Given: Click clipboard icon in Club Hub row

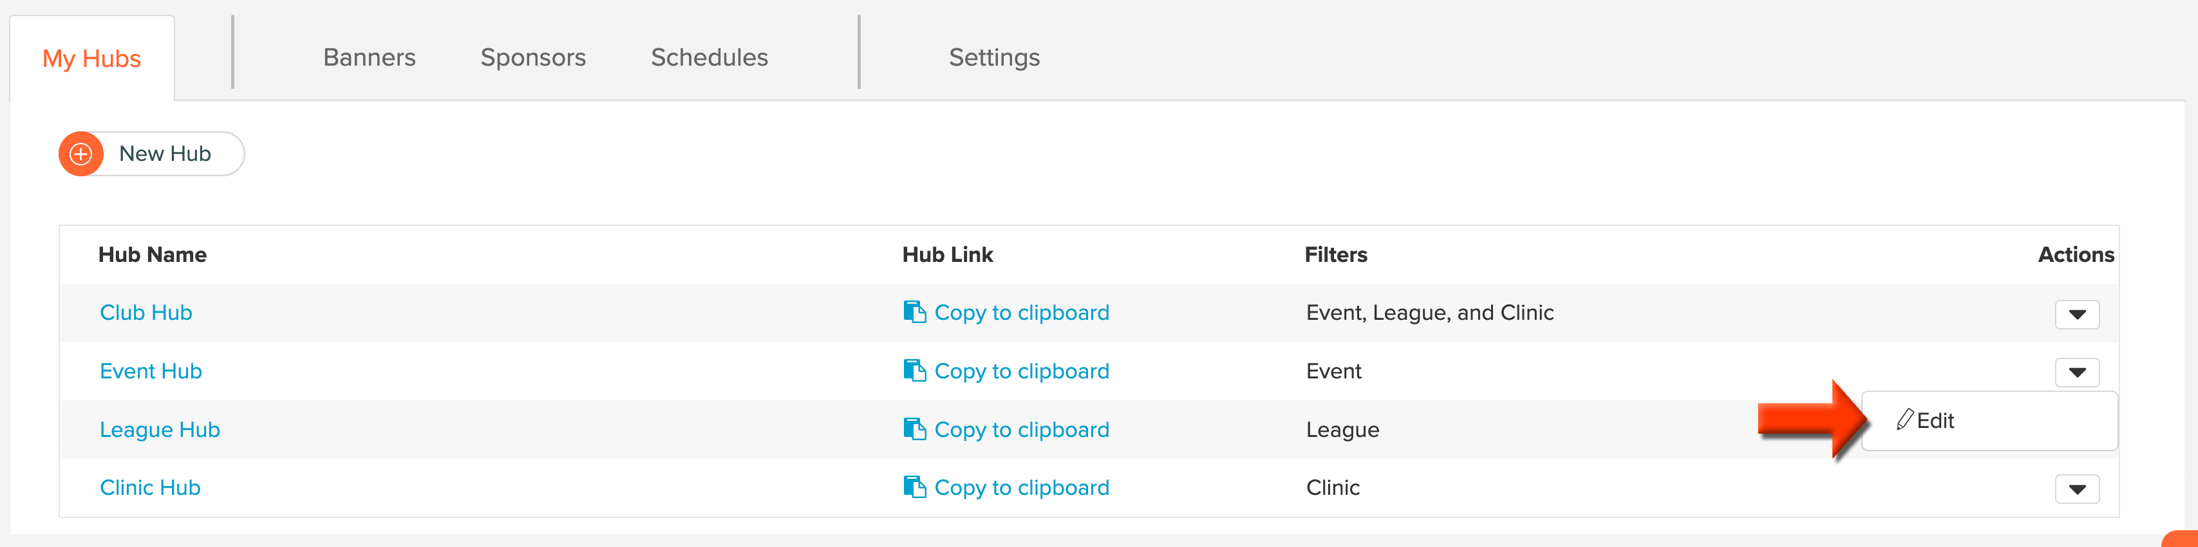Looking at the screenshot, I should tap(914, 312).
